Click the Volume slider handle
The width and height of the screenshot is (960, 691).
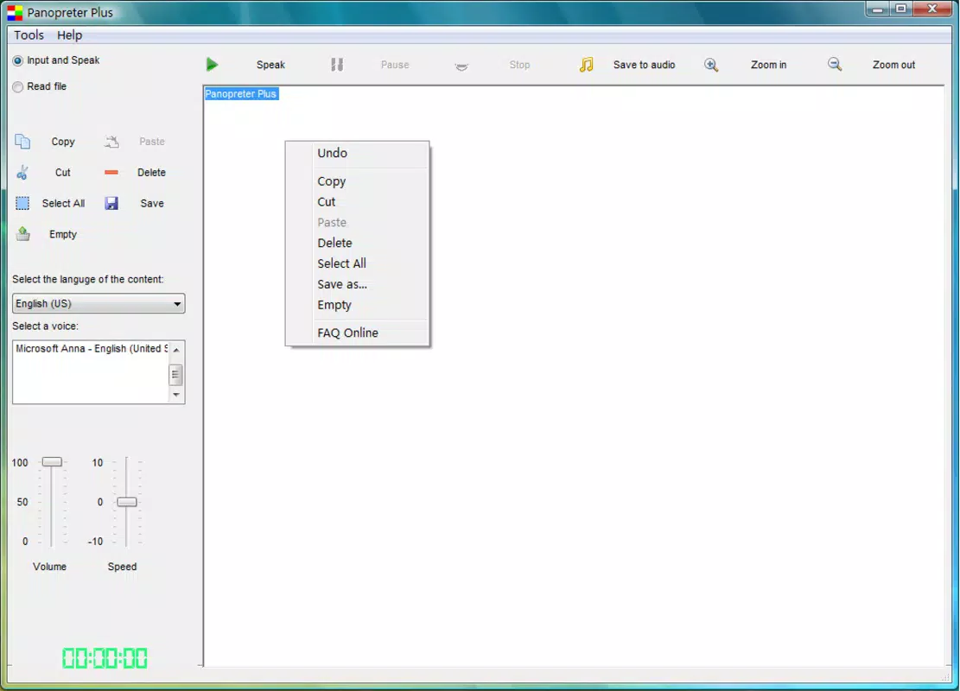pos(52,462)
